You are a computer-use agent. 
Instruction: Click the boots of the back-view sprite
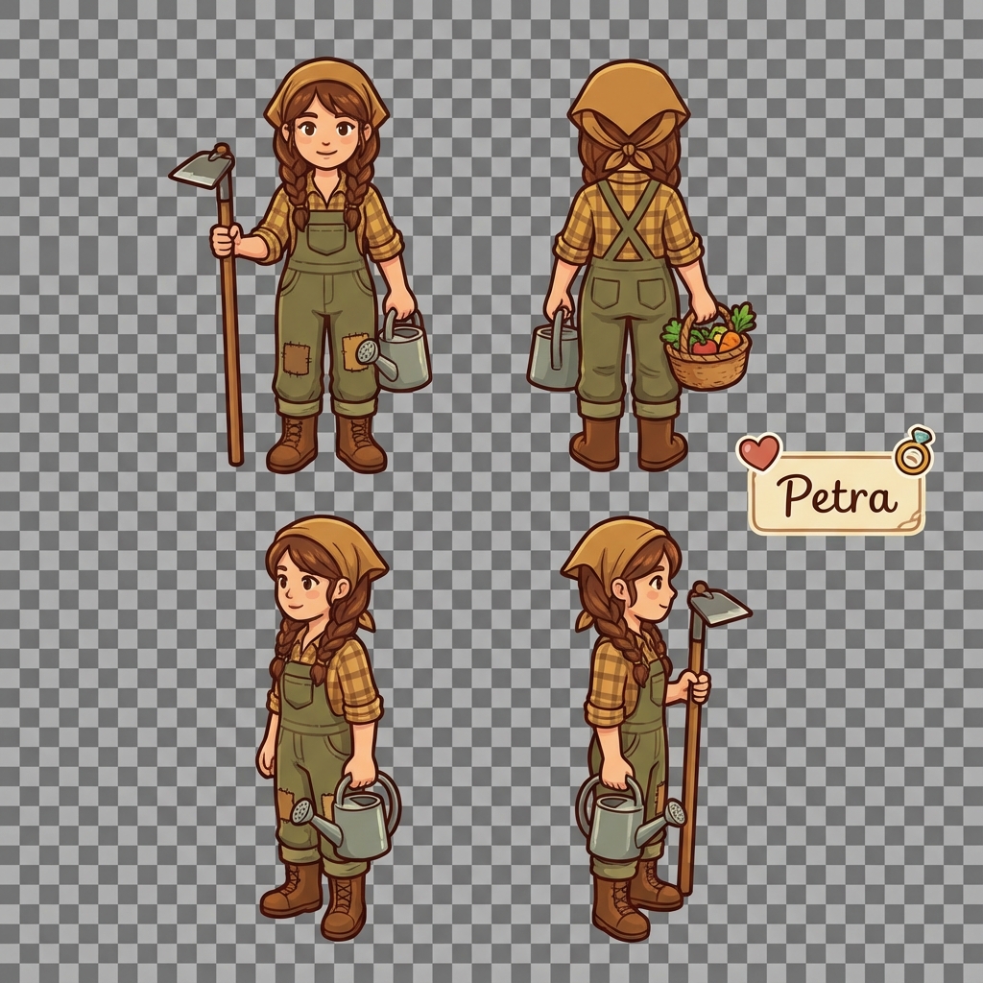628,444
